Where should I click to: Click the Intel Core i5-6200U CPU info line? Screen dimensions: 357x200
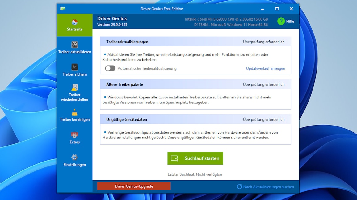(226, 19)
